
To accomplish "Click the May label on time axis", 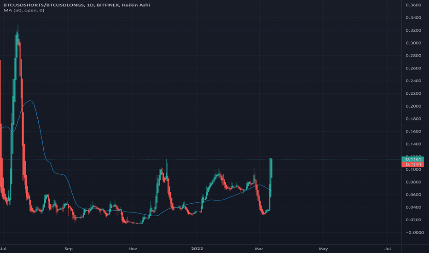I will (x=323, y=248).
